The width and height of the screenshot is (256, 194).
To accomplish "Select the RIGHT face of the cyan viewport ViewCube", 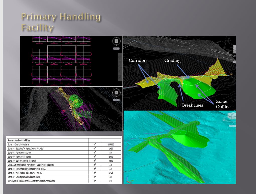I will click(234, 116).
